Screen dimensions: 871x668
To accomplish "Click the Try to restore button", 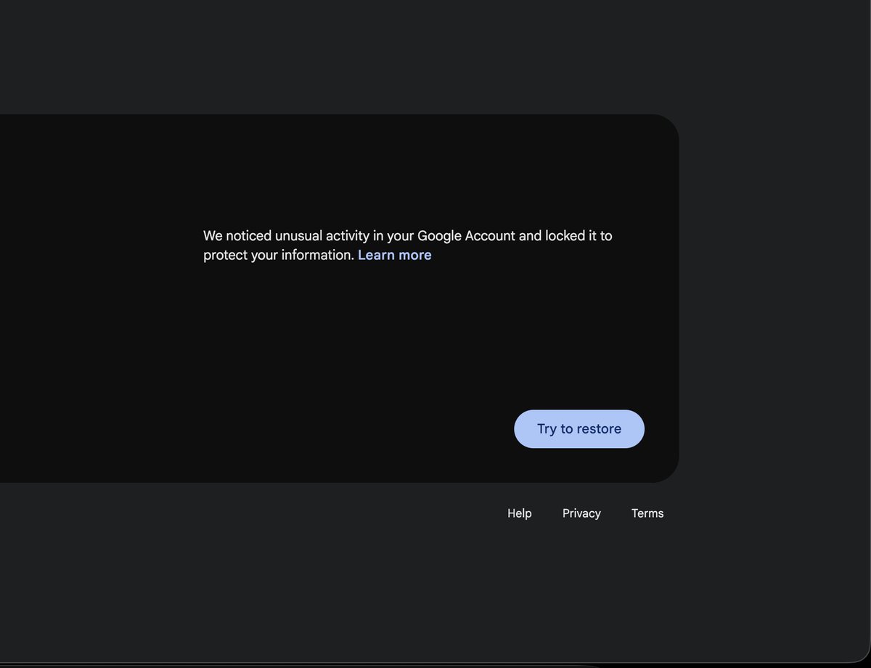I will click(x=579, y=429).
